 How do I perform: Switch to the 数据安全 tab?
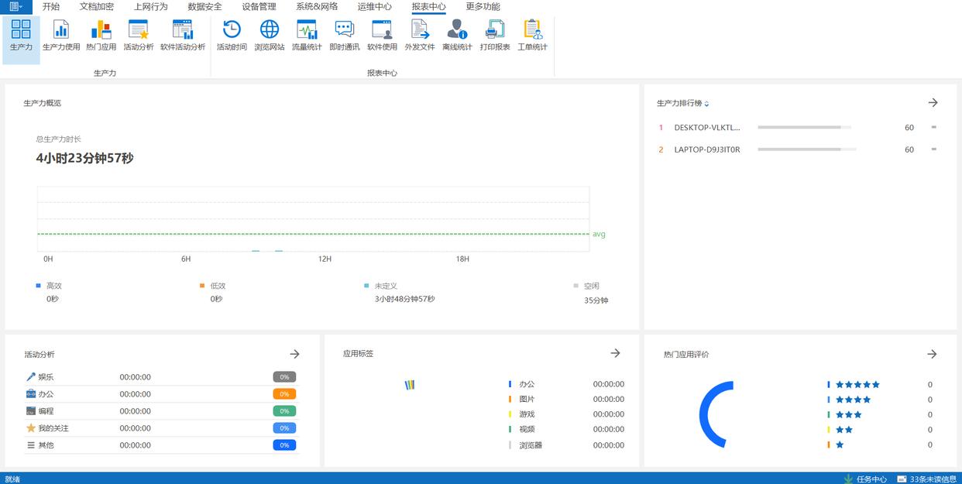(x=204, y=6)
